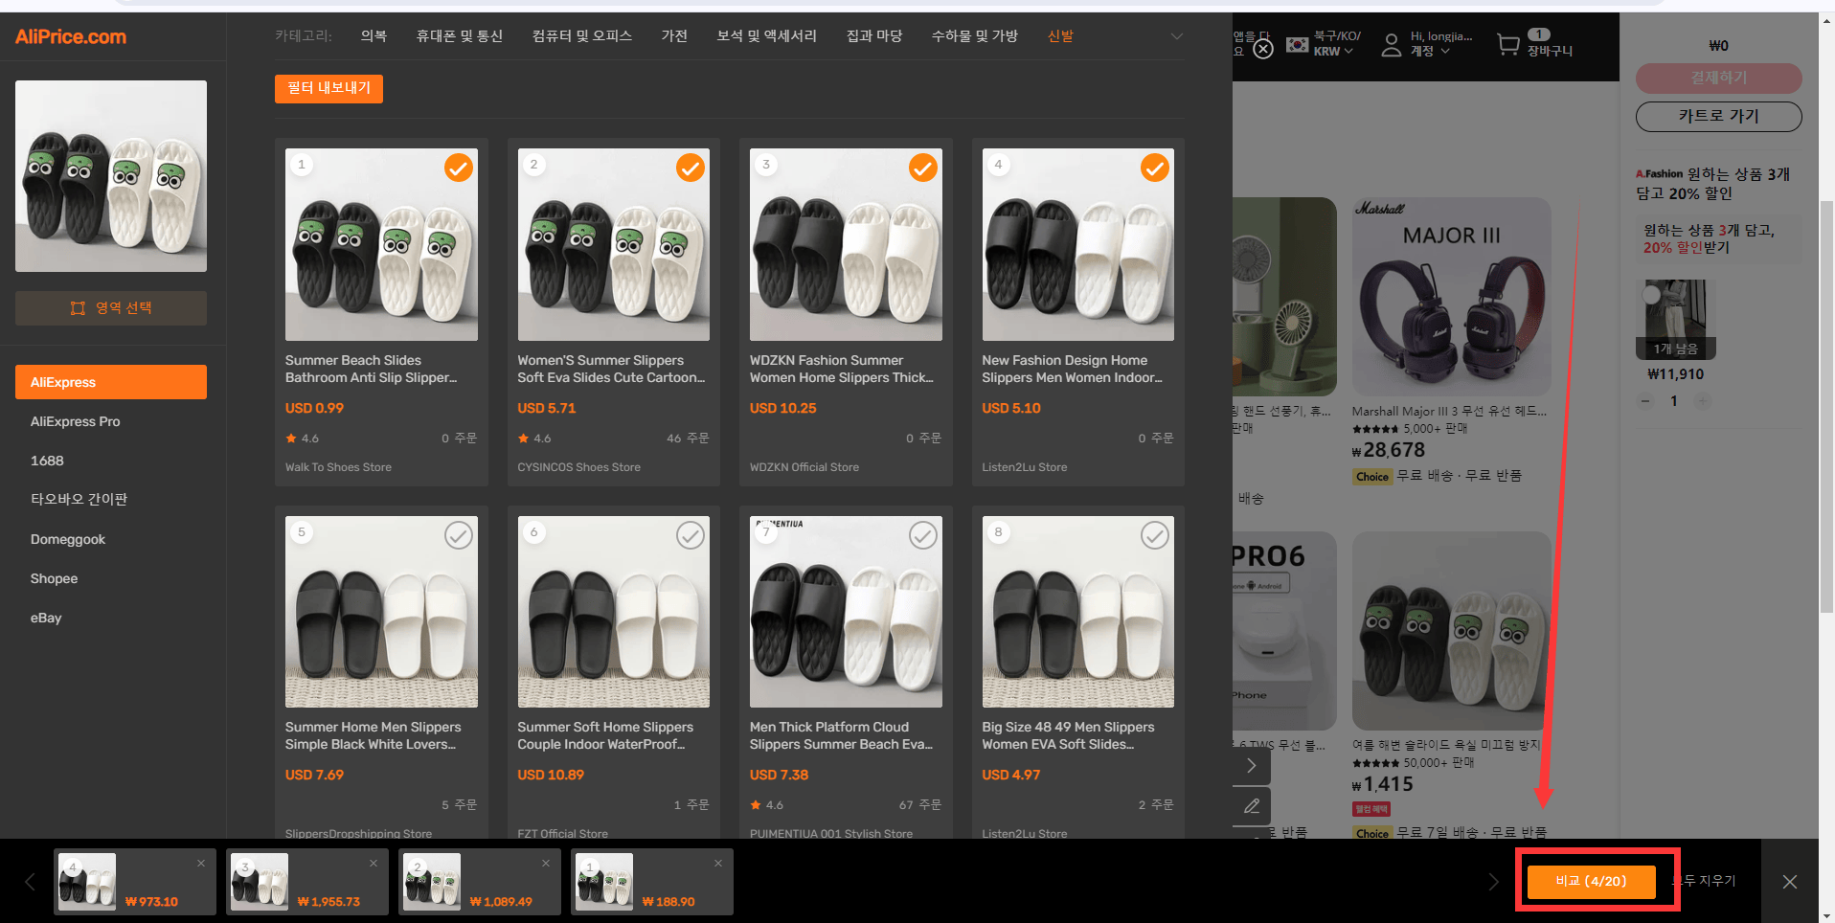Open the KRW currency dropdown
This screenshot has height=923, width=1835.
click(x=1334, y=51)
